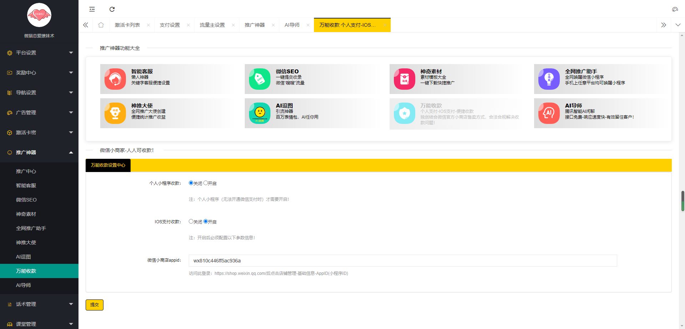Open the AI逗图 smiley icon
Screen dimensions: 685x329
click(260, 113)
